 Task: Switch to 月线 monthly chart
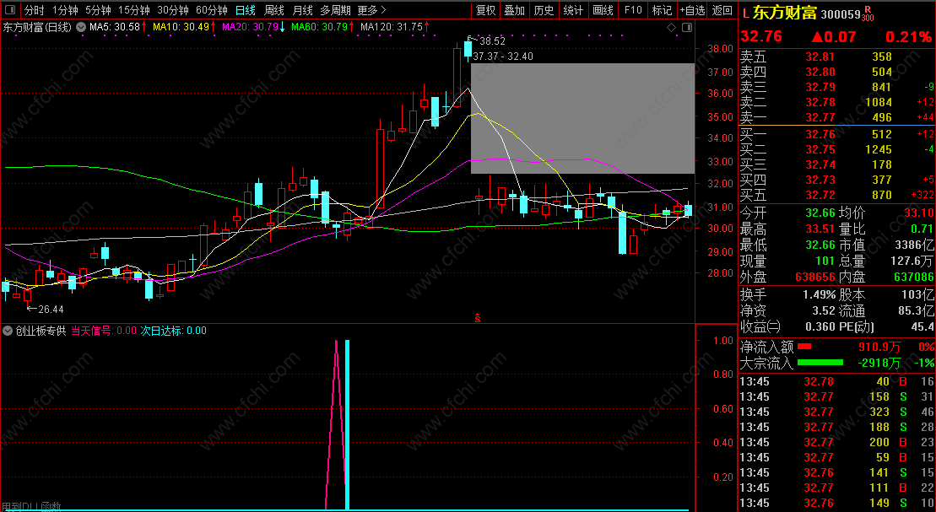click(x=303, y=10)
